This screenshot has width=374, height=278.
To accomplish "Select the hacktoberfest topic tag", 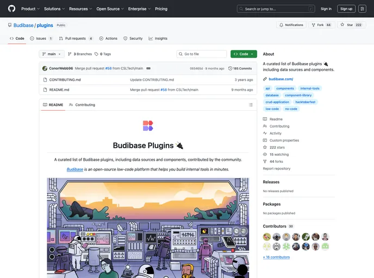I will [x=306, y=102].
